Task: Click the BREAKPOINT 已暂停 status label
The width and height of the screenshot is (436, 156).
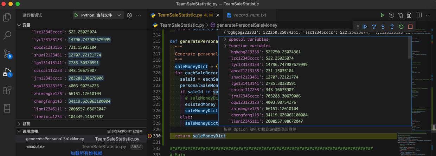Action: tap(125, 131)
